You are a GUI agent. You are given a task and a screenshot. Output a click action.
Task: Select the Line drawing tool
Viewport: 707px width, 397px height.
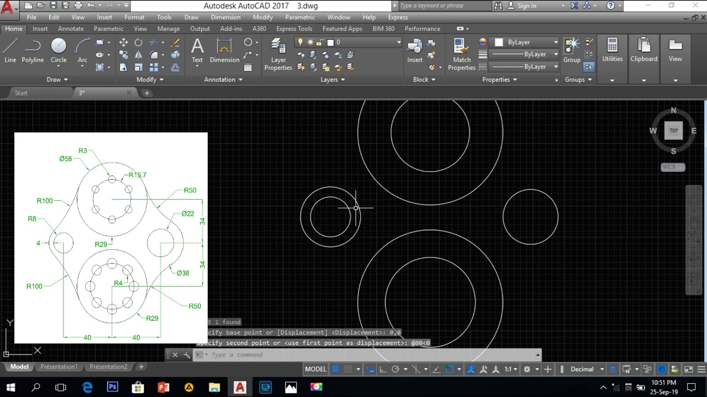click(10, 50)
